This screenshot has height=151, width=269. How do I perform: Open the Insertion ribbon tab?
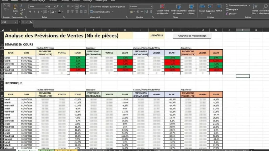[x=25, y=1]
